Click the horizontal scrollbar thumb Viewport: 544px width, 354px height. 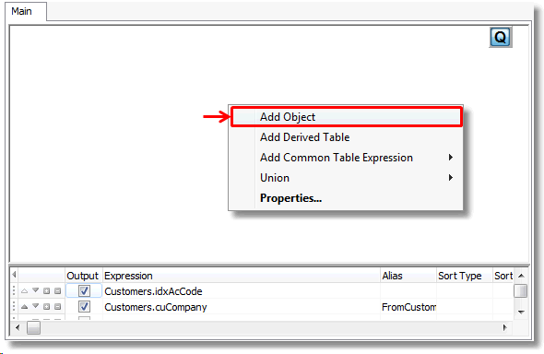pos(33,327)
